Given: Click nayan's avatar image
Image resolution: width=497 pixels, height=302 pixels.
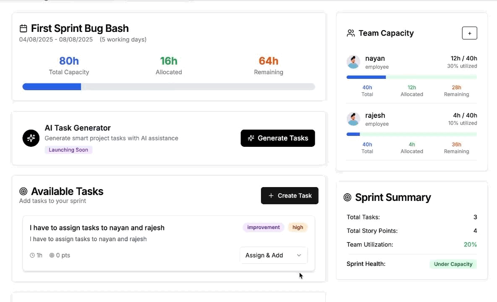Looking at the screenshot, I should pos(353,62).
